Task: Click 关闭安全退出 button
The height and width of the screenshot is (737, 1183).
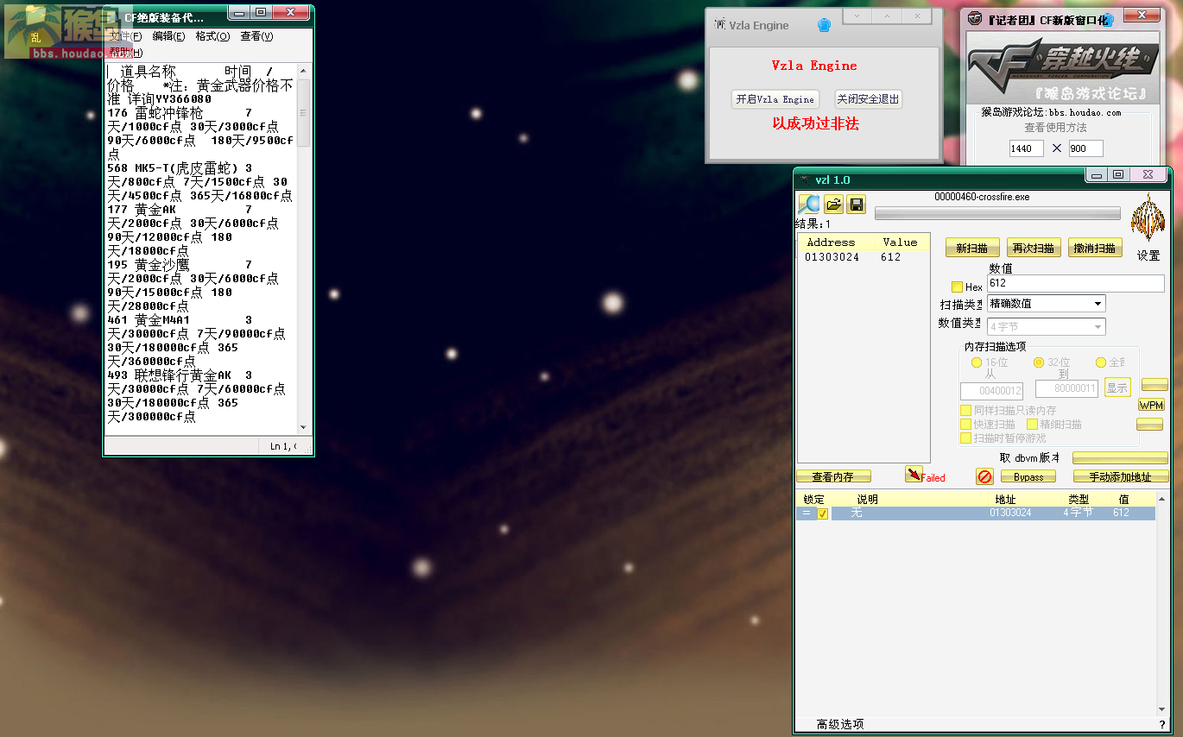Action: (868, 99)
